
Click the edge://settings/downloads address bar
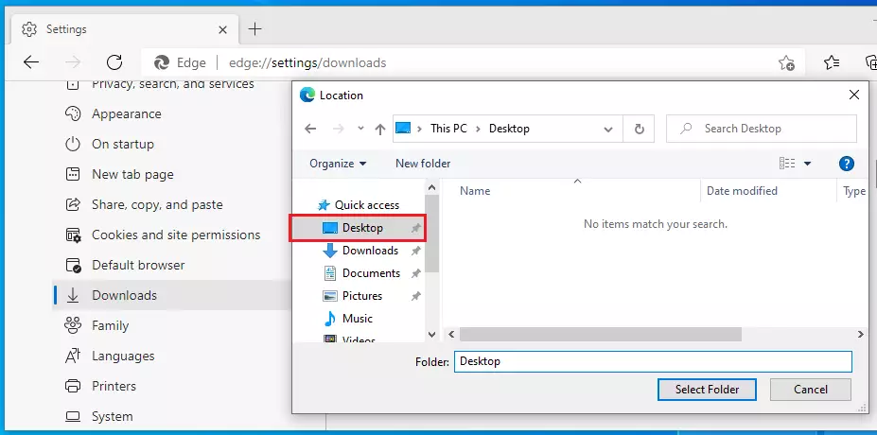tap(459, 62)
